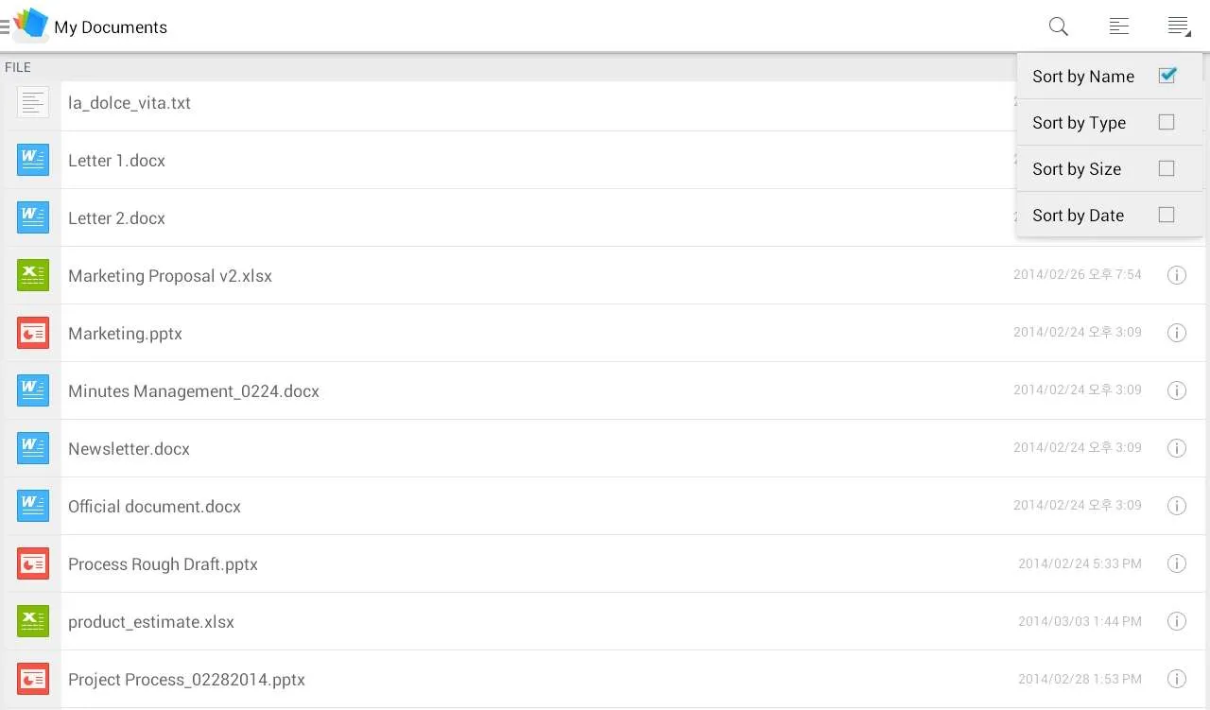
Task: Tick the Sort by Date checkbox
Action: 1167,215
